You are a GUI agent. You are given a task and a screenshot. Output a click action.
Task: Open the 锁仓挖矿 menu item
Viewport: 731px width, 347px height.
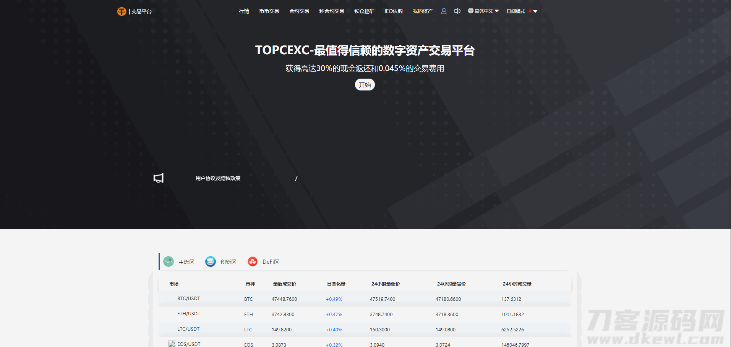click(364, 11)
